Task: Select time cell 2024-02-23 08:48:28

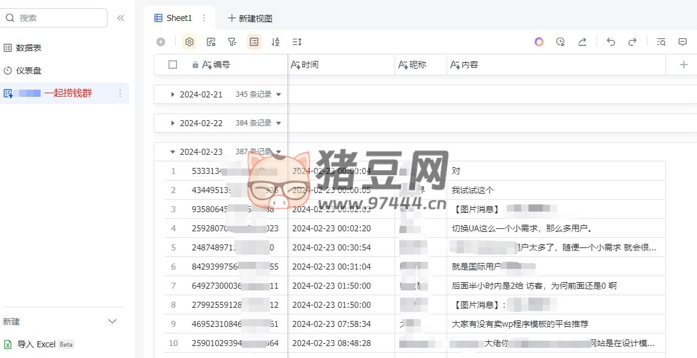Action: pyautogui.click(x=341, y=343)
